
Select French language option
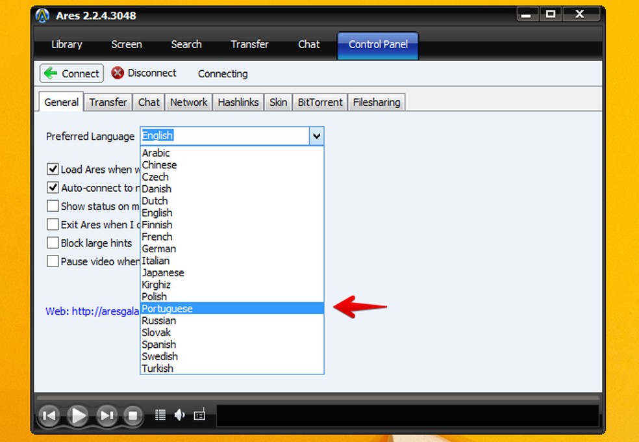[232, 237]
